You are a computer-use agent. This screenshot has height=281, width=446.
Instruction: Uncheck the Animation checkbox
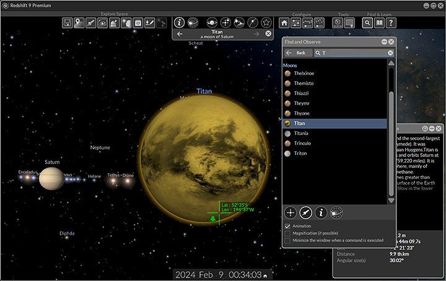point(287,226)
